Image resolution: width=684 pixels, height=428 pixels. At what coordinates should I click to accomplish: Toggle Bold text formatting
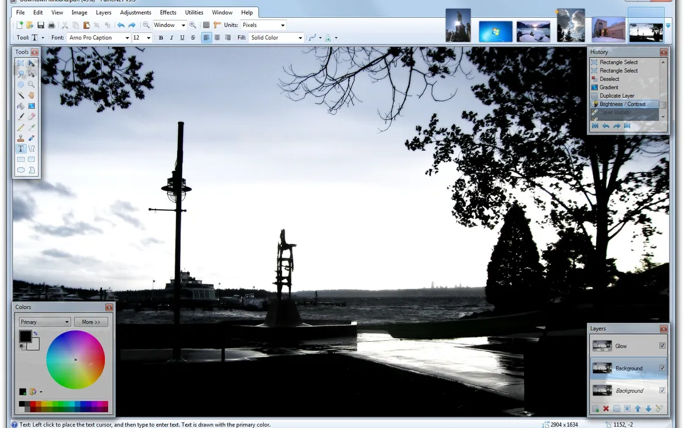pyautogui.click(x=161, y=37)
